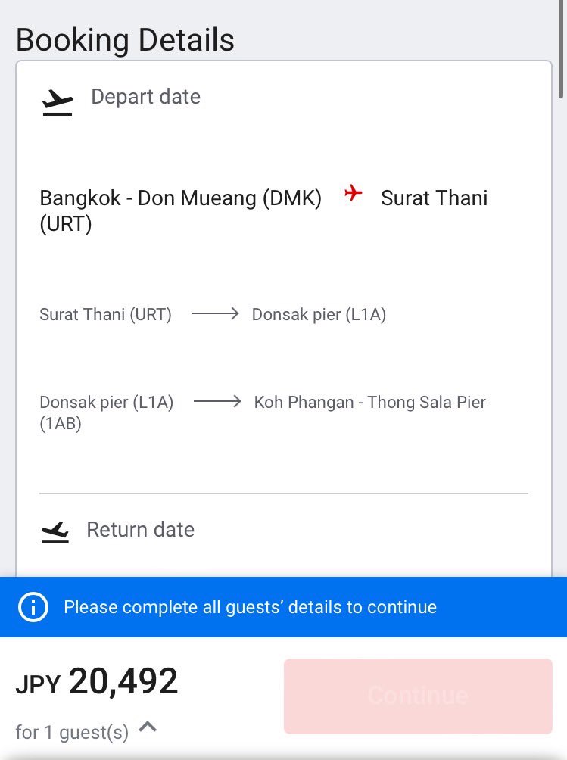
Task: Tap the 'for 1 guest(s)' label
Action: pos(72,732)
